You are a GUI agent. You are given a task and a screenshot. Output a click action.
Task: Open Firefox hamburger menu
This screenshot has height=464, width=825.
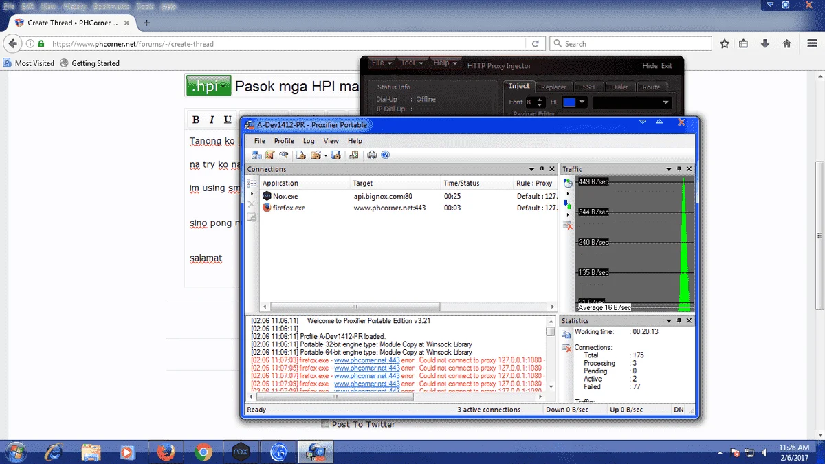(x=812, y=43)
